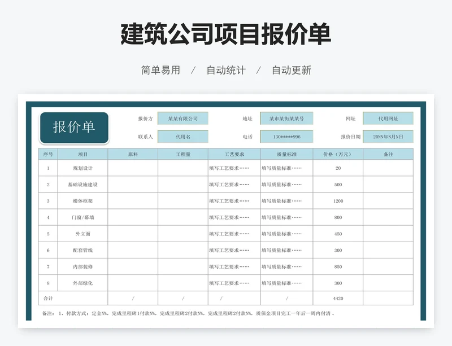Select the 外立面 item cell
The height and width of the screenshot is (346, 452).
click(82, 234)
